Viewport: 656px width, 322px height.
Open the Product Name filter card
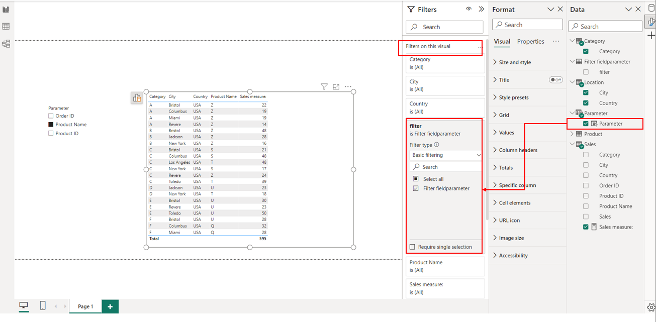pos(445,266)
